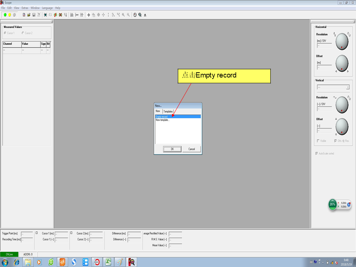356x267 pixels.
Task: Click the green indicator button in toolbar
Action: (x=5, y=15)
